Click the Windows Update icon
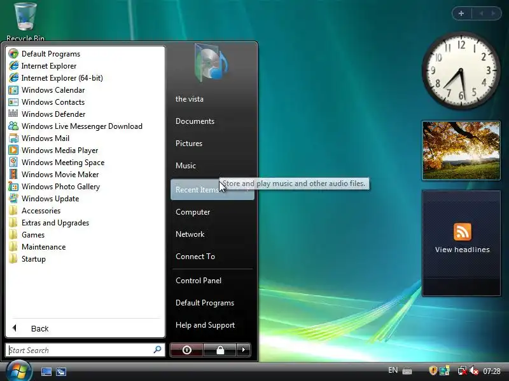Image resolution: width=509 pixels, height=381 pixels. point(13,199)
